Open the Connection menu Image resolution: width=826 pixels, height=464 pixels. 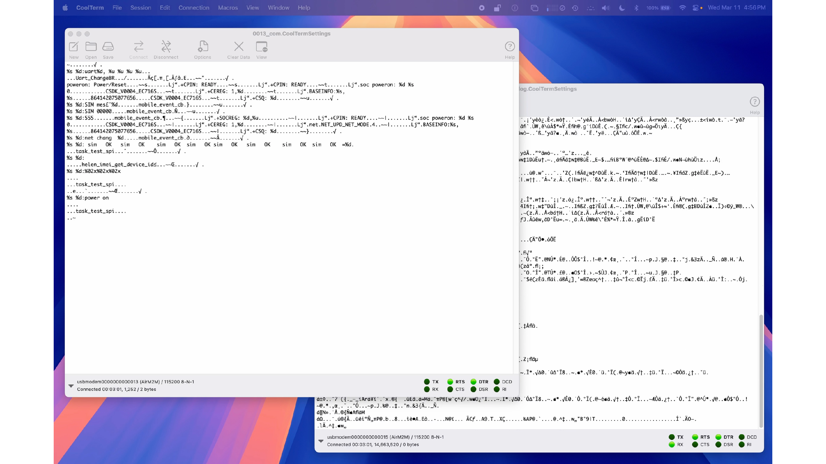[x=194, y=8]
